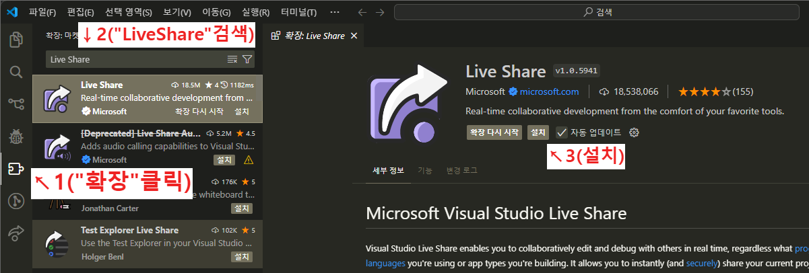
Task: Click the version label v1.0.5941
Action: (x=576, y=71)
